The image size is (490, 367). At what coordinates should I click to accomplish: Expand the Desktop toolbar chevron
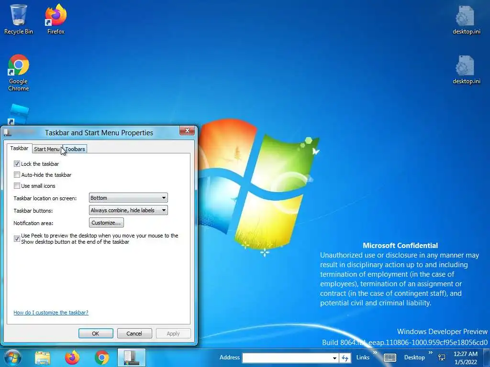pyautogui.click(x=431, y=353)
